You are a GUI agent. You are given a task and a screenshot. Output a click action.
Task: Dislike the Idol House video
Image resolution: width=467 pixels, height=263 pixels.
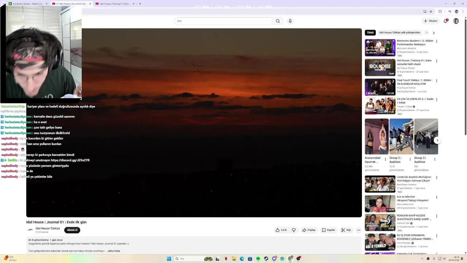(x=294, y=230)
